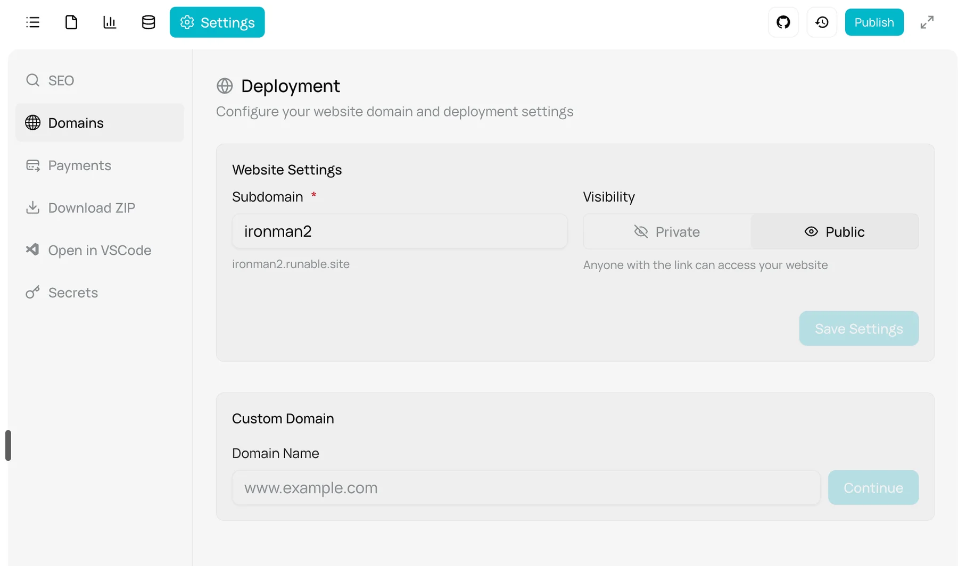Choose Download ZIP from sidebar

[92, 207]
